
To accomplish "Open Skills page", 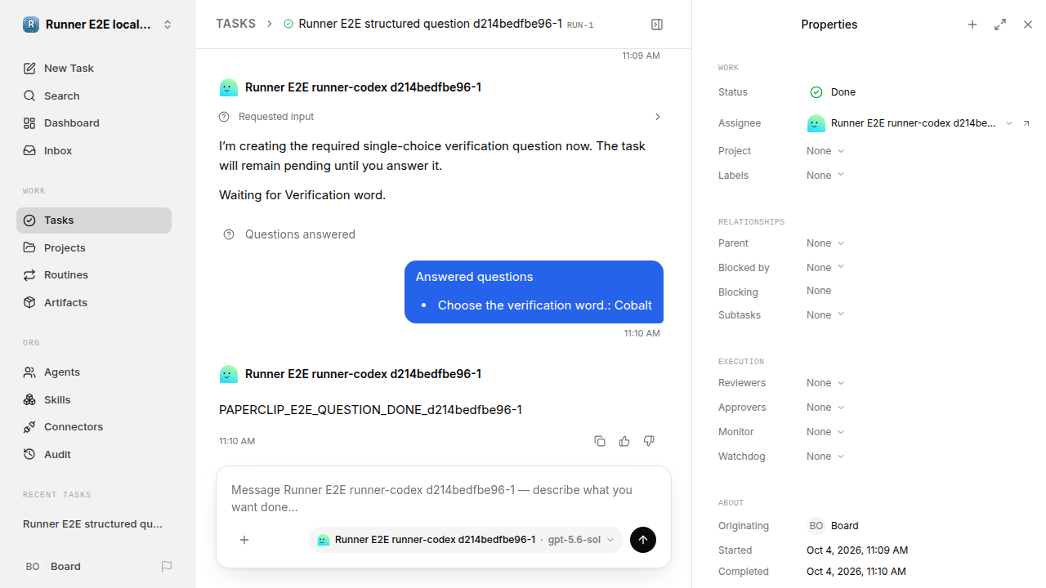I will (x=94, y=399).
